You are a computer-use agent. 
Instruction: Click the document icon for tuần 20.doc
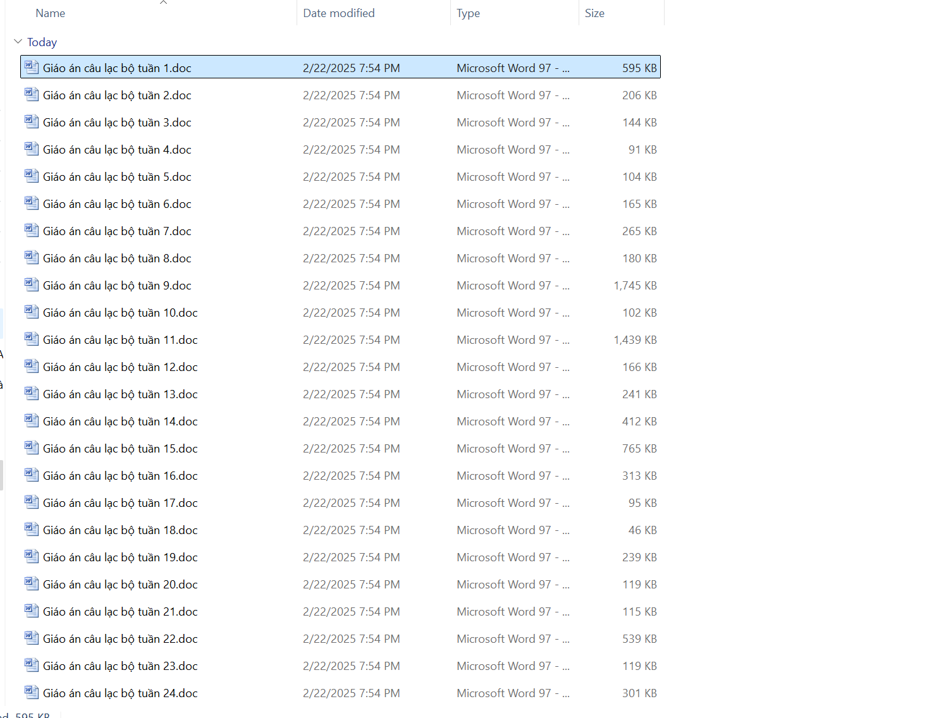point(32,583)
